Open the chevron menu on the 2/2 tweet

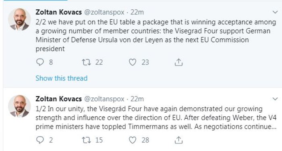[275, 12]
